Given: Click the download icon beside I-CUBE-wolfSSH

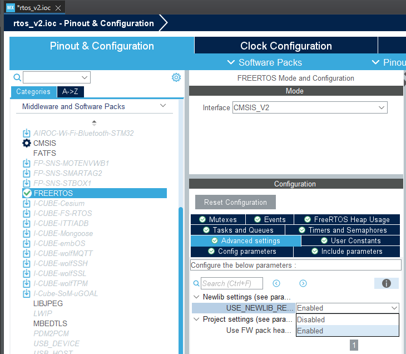Looking at the screenshot, I should pyautogui.click(x=26, y=264).
